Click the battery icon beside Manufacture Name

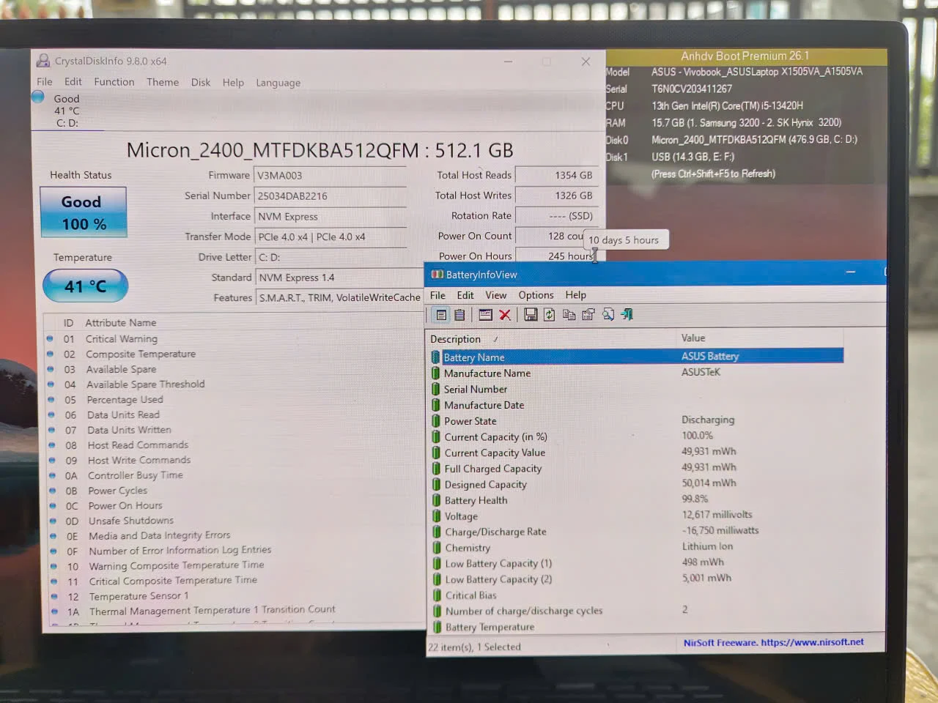click(436, 373)
